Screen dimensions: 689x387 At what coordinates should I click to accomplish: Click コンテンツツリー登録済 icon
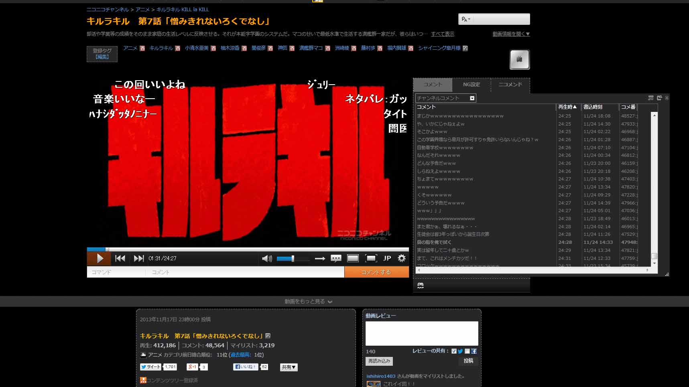point(143,380)
